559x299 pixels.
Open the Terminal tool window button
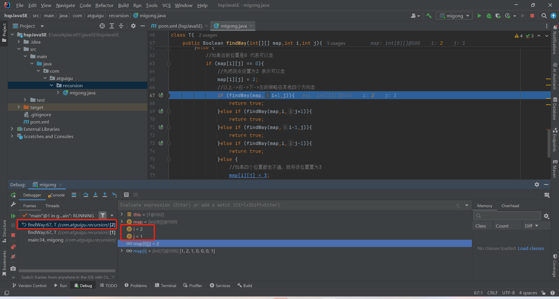point(165,286)
